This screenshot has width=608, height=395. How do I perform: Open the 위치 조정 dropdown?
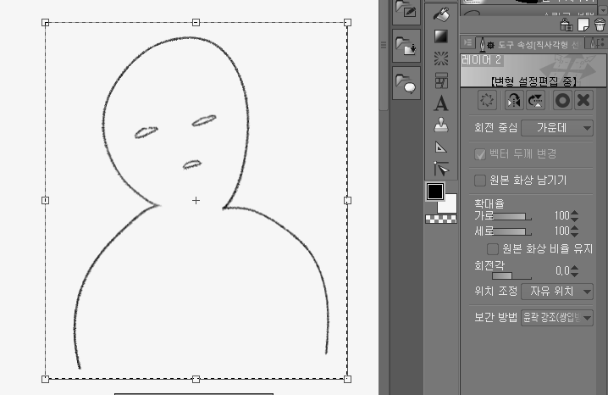pos(556,291)
